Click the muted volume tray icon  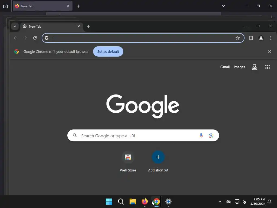pos(244,201)
